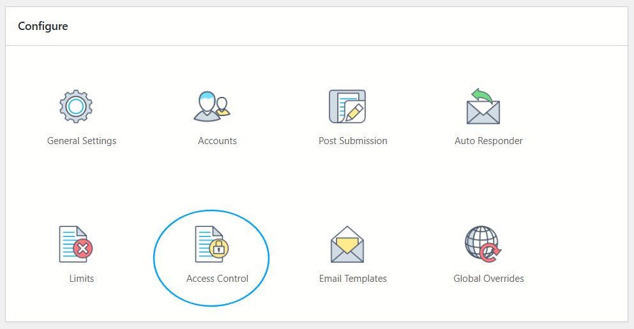Open the Limits document icon
This screenshot has width=634, height=329.
click(76, 244)
